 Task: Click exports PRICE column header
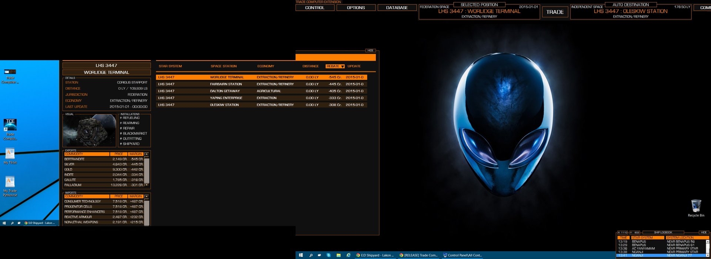[118, 154]
